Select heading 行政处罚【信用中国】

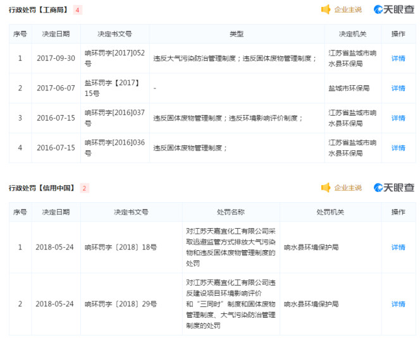coord(42,188)
